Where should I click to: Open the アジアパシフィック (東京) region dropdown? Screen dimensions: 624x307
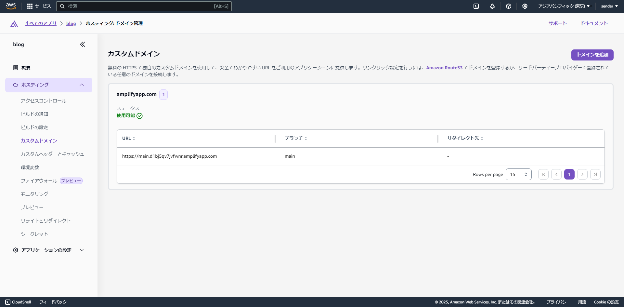564,6
